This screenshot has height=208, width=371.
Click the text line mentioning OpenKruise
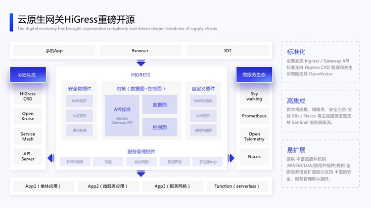click(310, 74)
